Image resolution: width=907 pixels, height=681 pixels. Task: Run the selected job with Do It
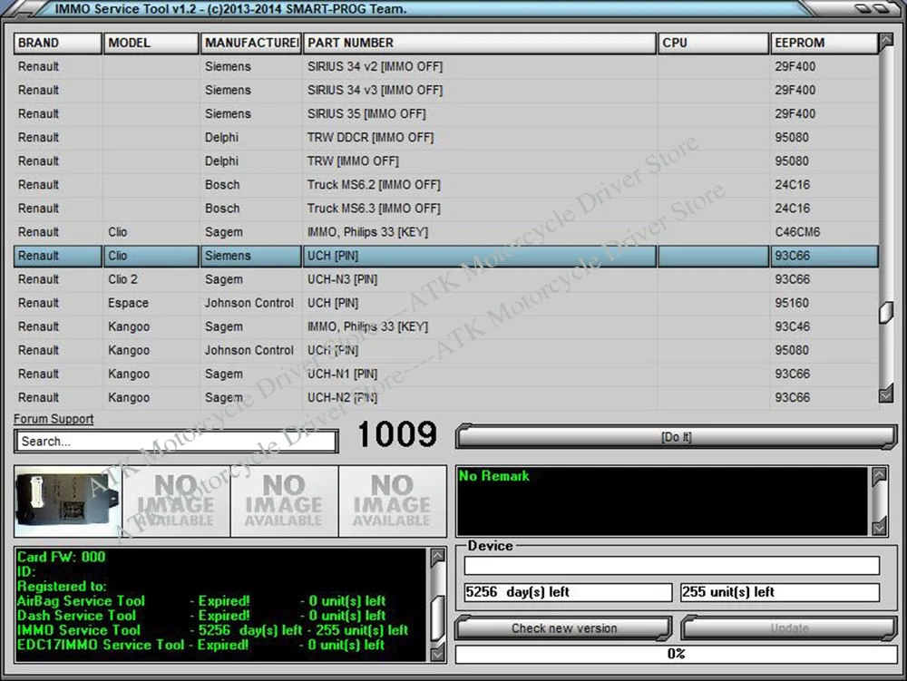tap(677, 437)
